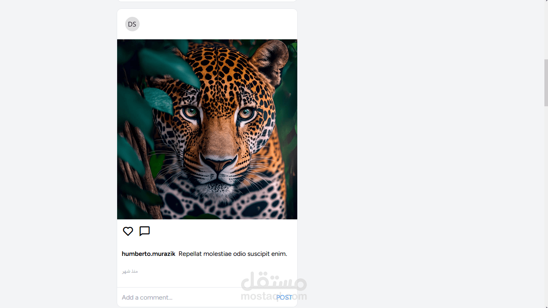Click the scrollbar track above the thumb

coord(546,32)
